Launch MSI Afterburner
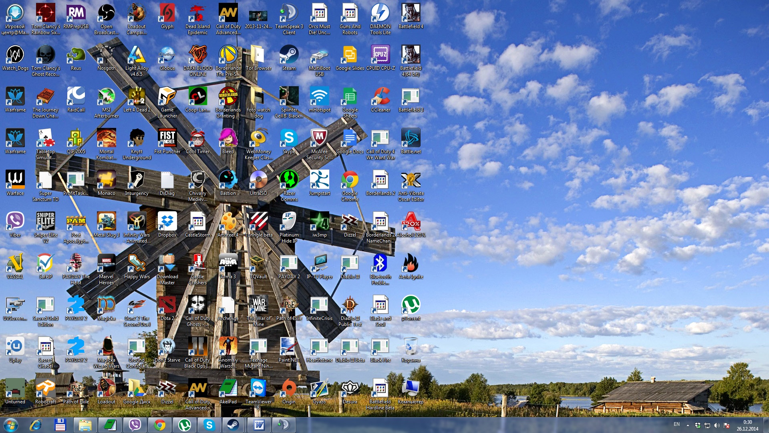The width and height of the screenshot is (769, 433). [x=106, y=103]
